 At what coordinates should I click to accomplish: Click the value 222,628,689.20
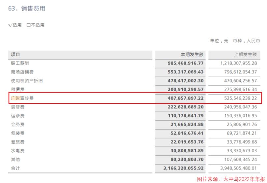pyautogui.click(x=186, y=107)
